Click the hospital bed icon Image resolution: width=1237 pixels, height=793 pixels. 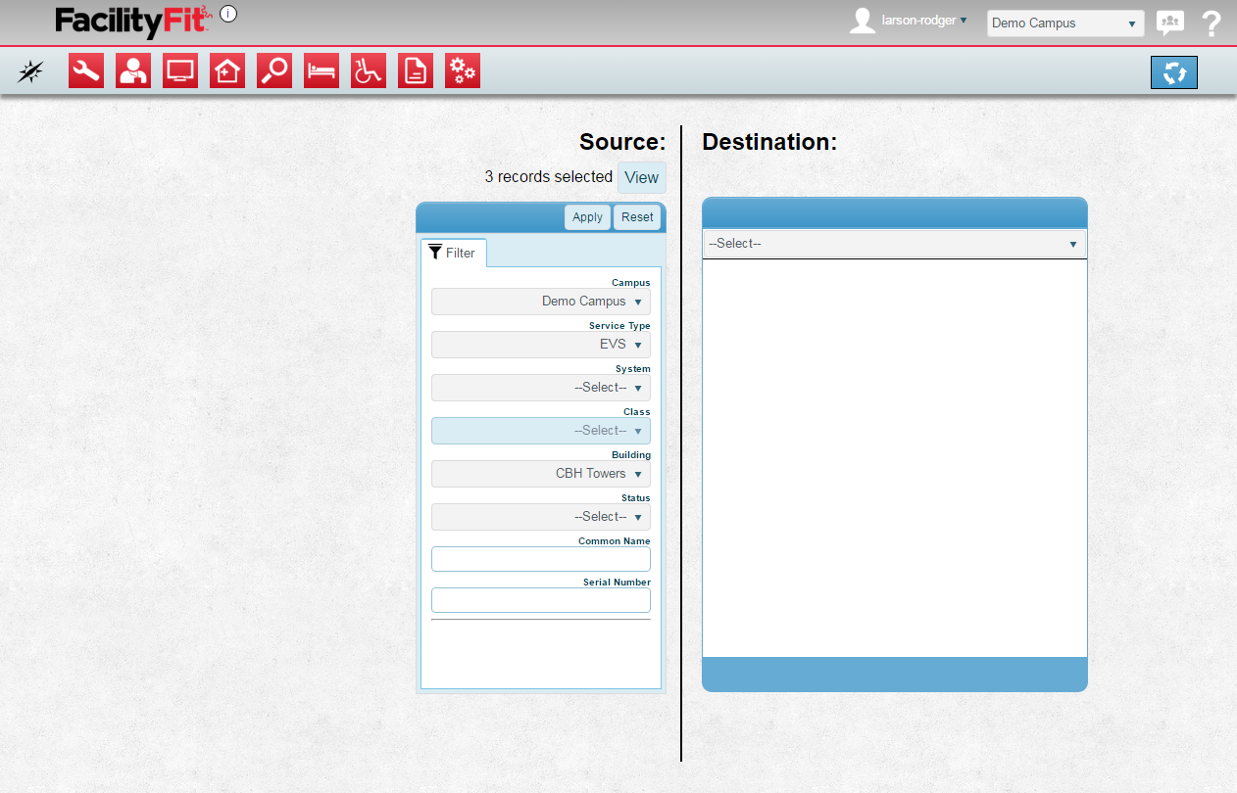click(x=322, y=70)
